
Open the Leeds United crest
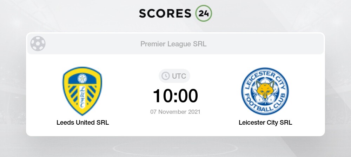click(x=82, y=91)
